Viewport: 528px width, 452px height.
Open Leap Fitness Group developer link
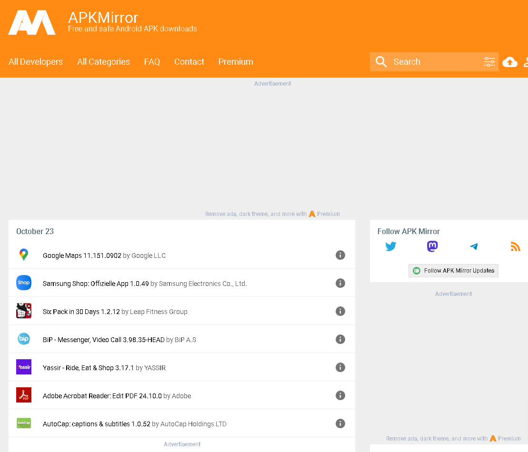[159, 312]
